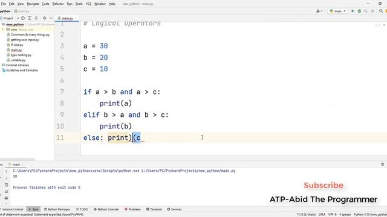387x217 pixels.
Task: Open getting user input.py file
Action: (25, 40)
